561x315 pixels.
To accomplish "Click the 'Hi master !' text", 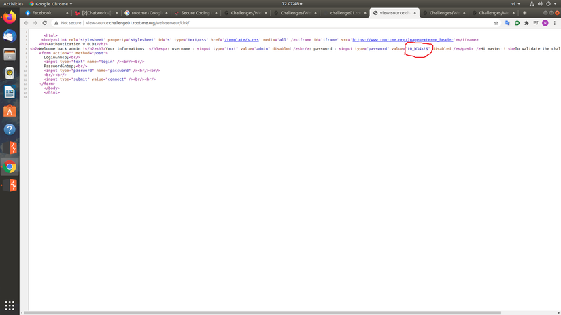I will coord(493,49).
